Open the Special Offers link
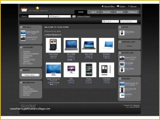Screen dimensions: 160x120 click(109, 6)
